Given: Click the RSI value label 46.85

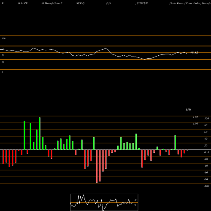Looking at the screenshot, I should click(194, 53).
